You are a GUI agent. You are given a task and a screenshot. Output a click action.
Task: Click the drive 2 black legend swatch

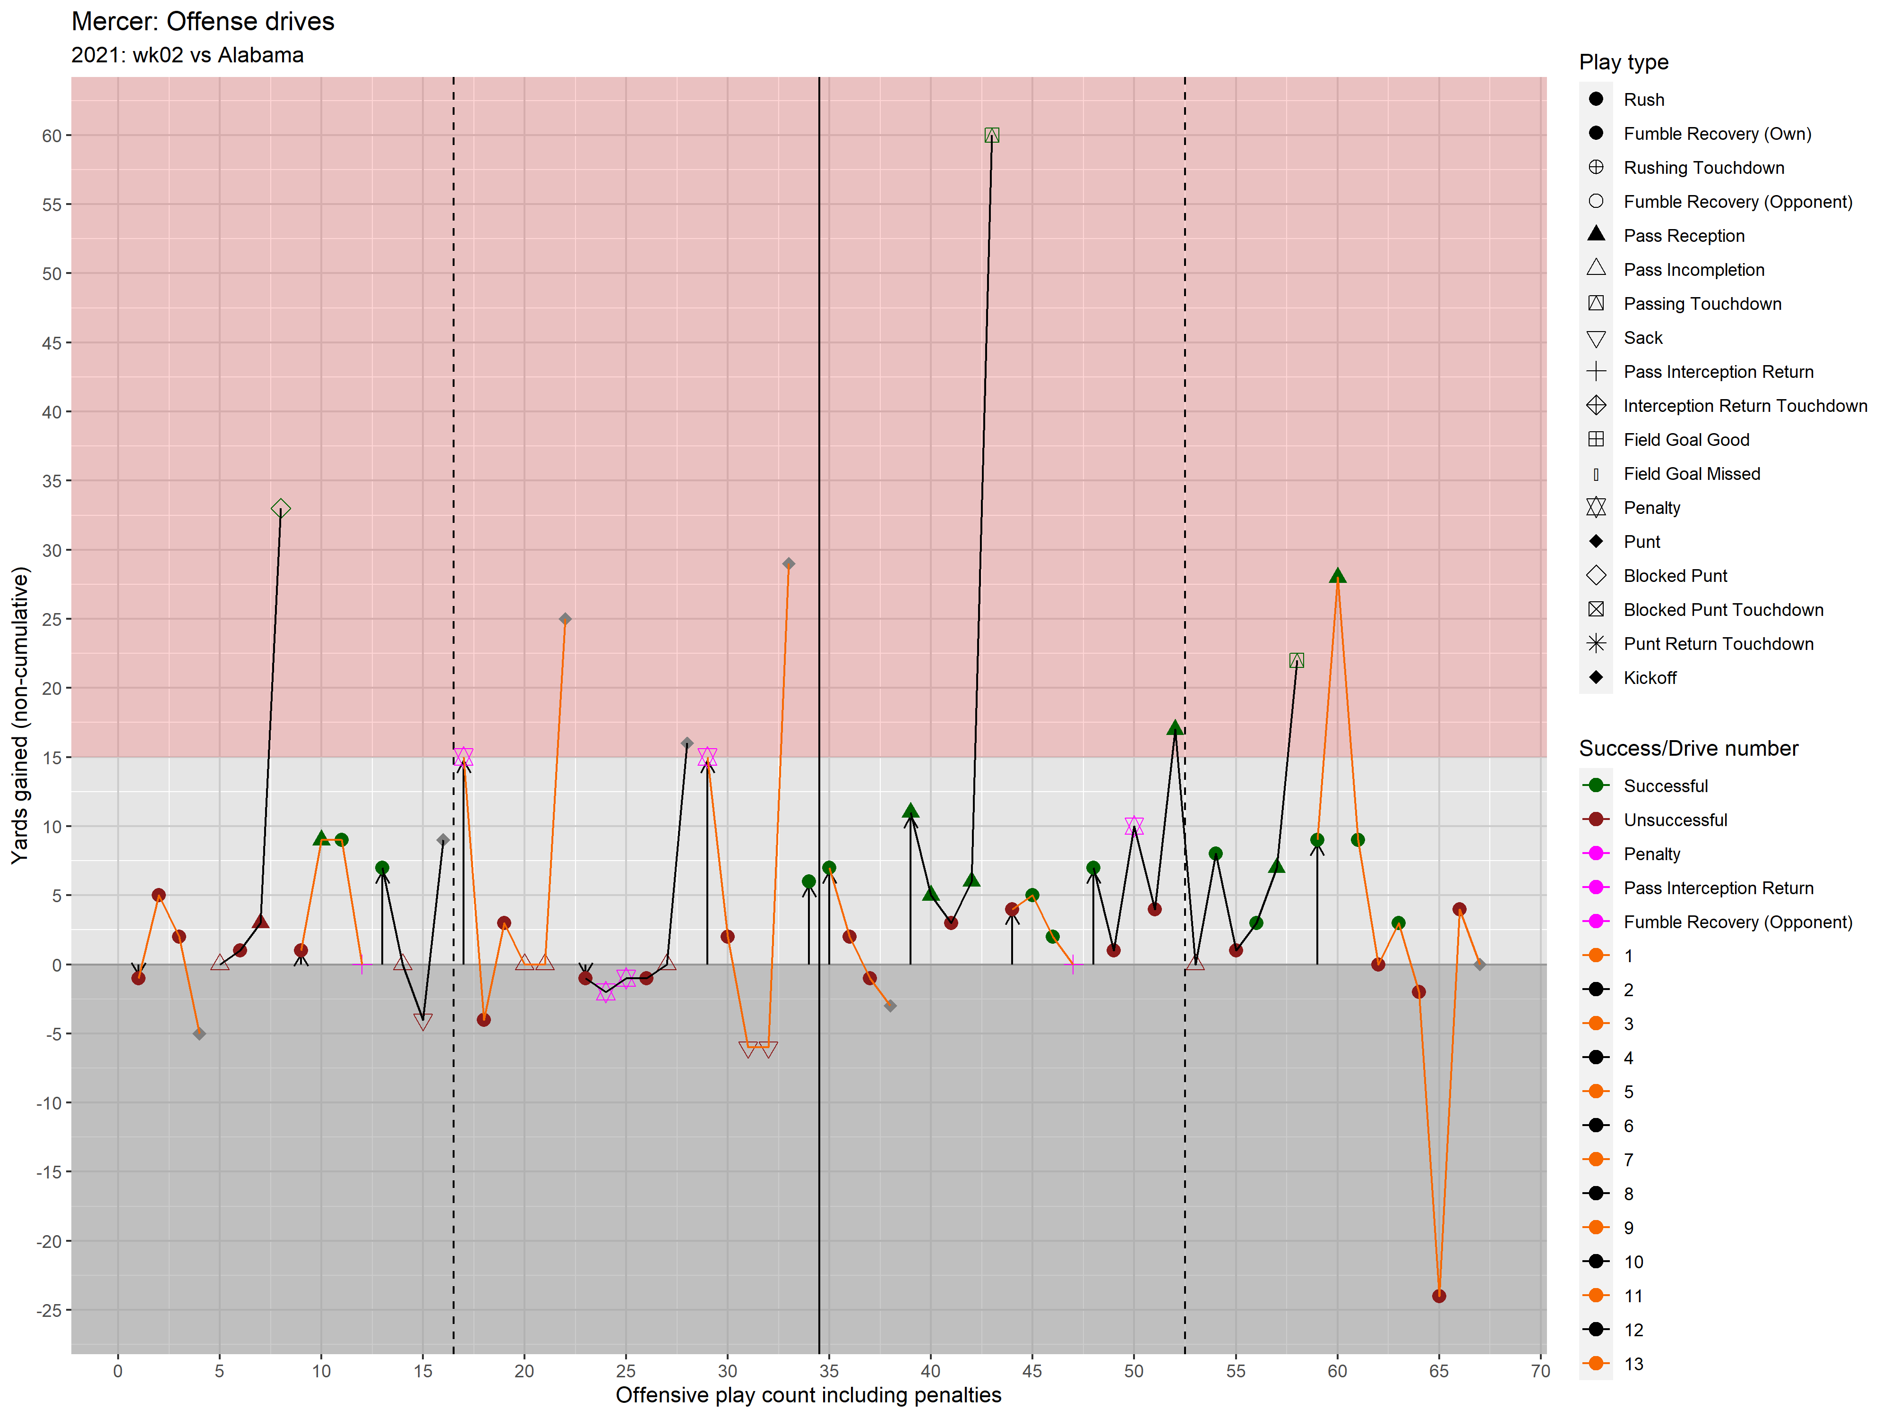click(1595, 990)
